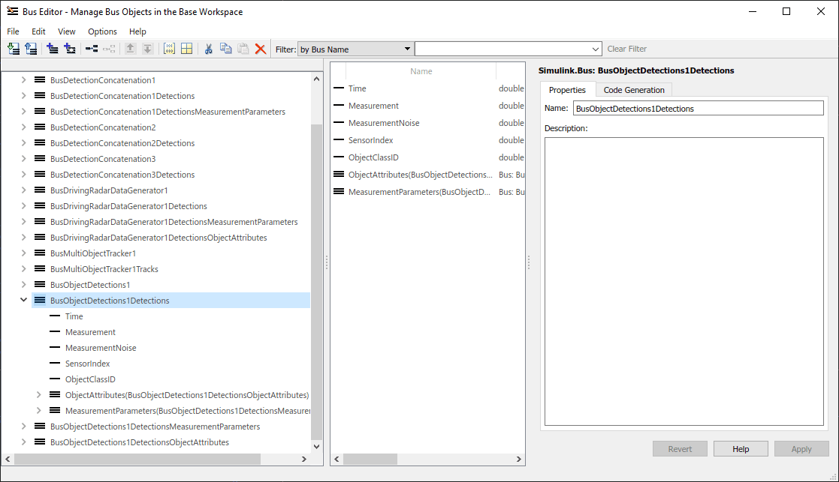Click the element icon next to SensorIndex in table
Image resolution: width=839 pixels, height=482 pixels.
pos(339,140)
